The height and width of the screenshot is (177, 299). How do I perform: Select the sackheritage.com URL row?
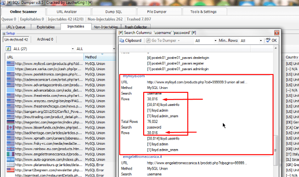(x=49, y=133)
